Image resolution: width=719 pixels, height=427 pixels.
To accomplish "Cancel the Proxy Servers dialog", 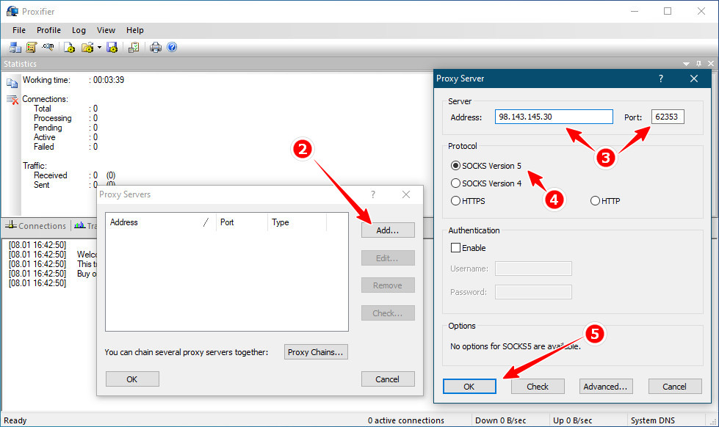I will pos(388,379).
